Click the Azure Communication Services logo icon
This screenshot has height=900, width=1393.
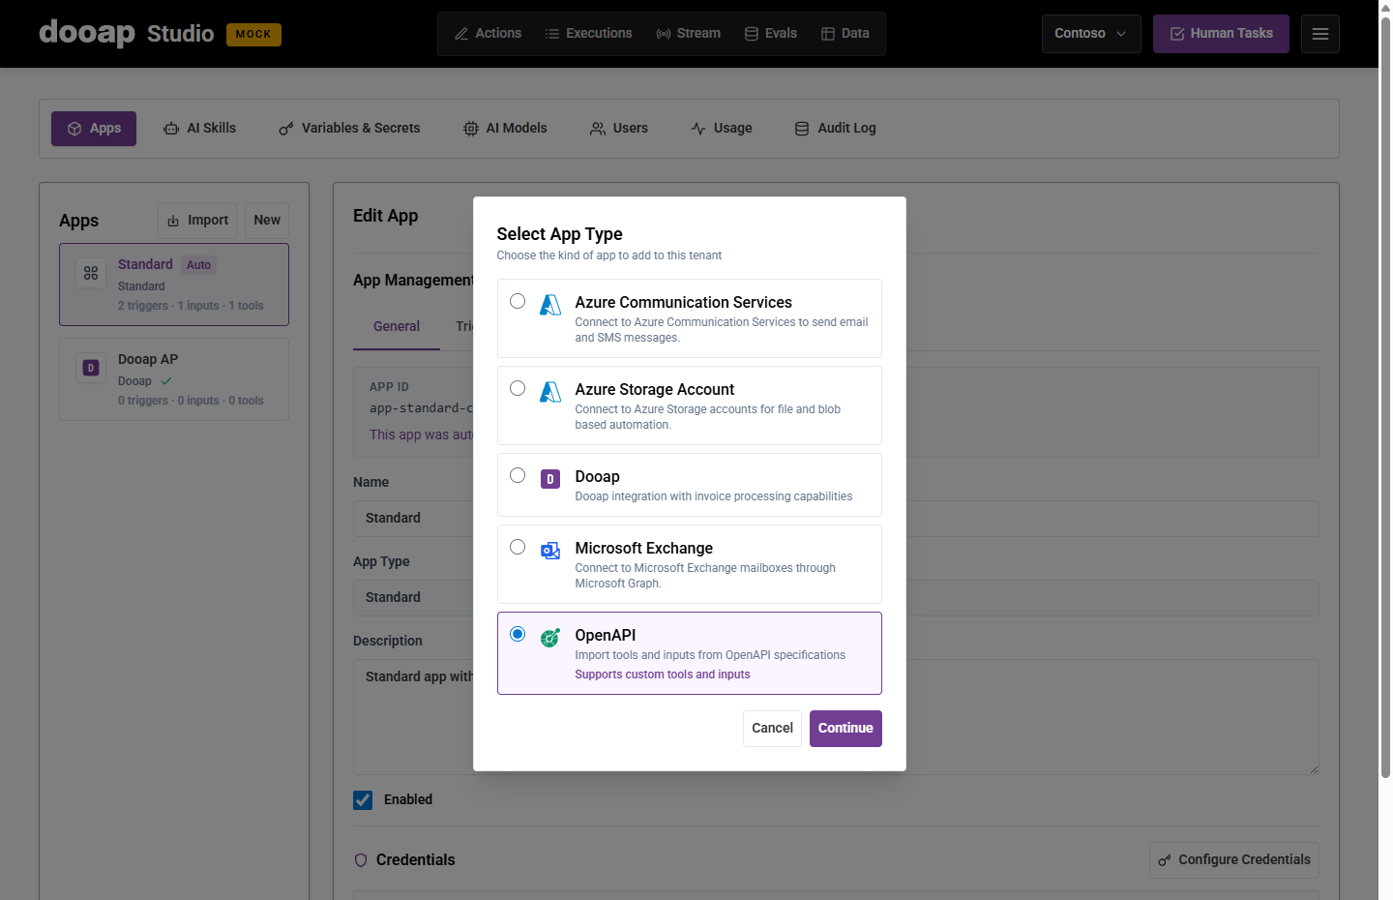click(550, 305)
